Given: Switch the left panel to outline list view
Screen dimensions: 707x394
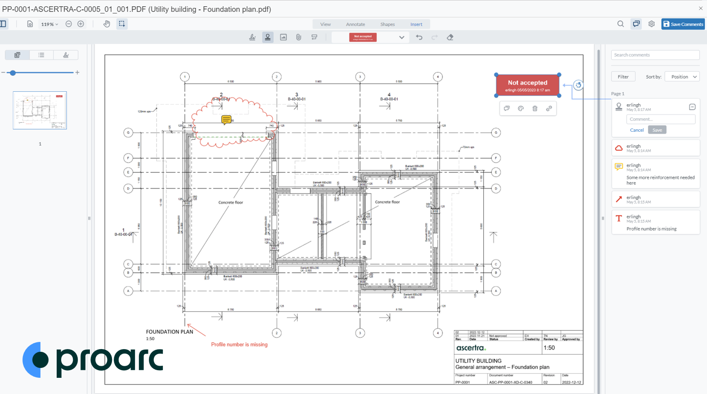Looking at the screenshot, I should (41, 55).
